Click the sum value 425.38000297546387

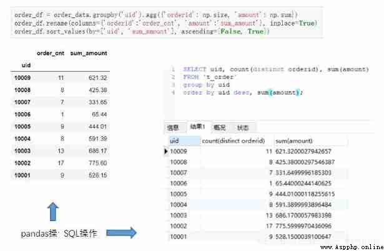click(305, 162)
